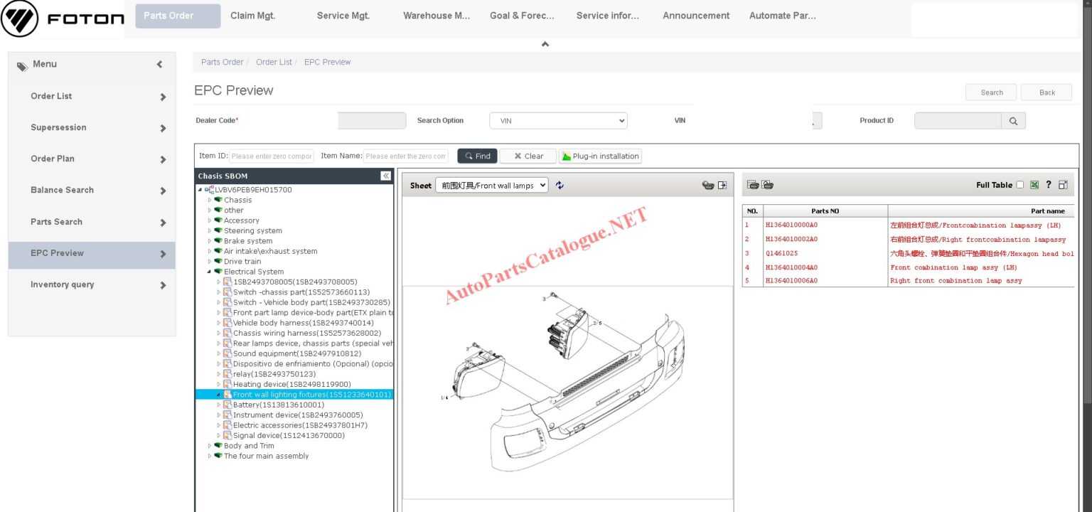
Task: Click the Menu label tag icon in sidebar
Action: click(22, 64)
